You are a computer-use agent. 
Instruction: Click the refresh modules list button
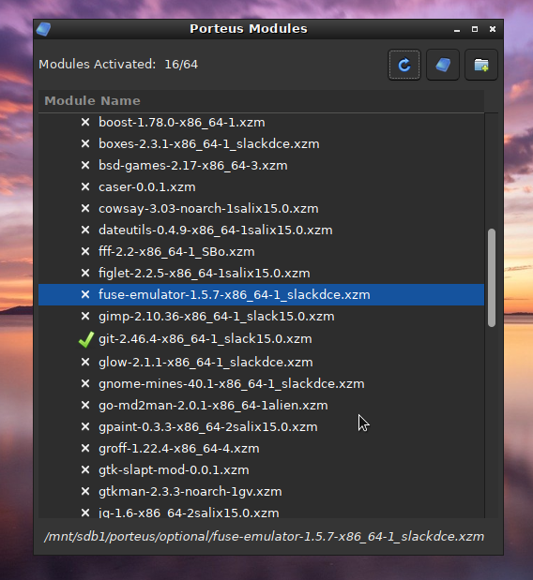(404, 65)
